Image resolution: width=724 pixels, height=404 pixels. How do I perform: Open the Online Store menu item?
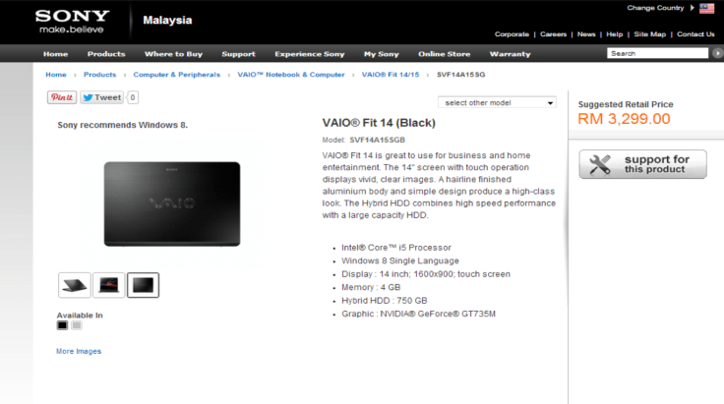[445, 54]
